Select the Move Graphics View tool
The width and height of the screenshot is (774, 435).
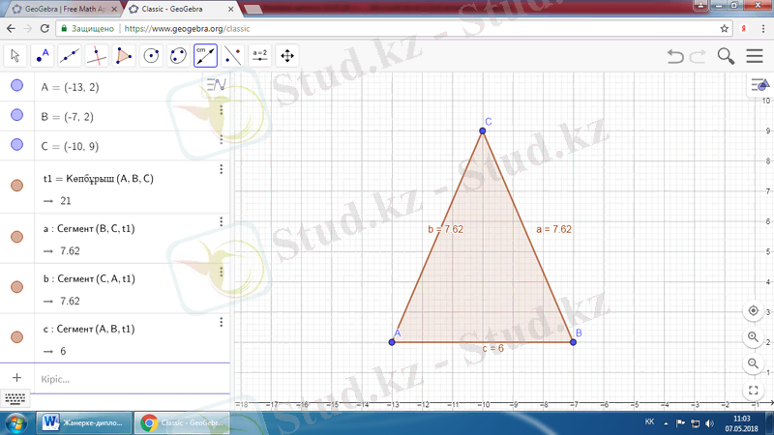[x=286, y=56]
